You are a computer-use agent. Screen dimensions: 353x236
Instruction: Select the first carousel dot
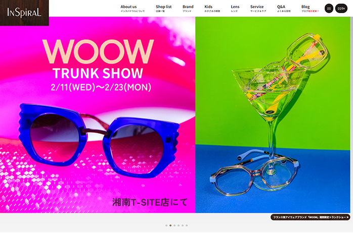(x=166, y=225)
